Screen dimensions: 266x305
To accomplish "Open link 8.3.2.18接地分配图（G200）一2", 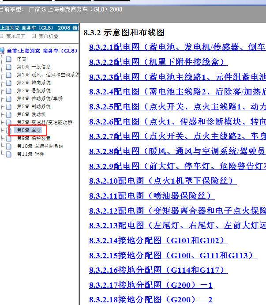I will [x=151, y=300].
